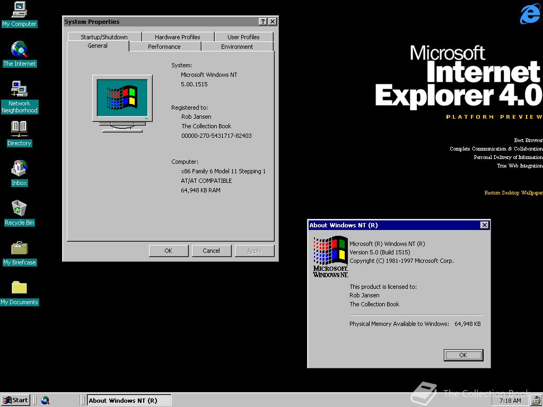Screen dimensions: 543x407
Task: Click 'Rob Jansen' in System Properties
Action: [196, 117]
